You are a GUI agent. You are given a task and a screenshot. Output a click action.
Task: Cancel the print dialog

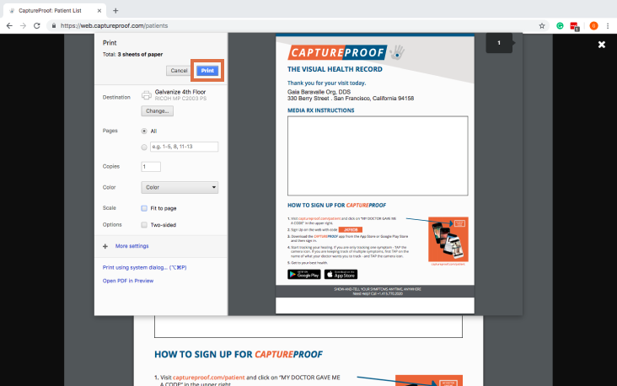(x=179, y=71)
